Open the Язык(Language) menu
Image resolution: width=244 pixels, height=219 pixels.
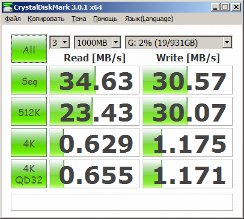149,19
